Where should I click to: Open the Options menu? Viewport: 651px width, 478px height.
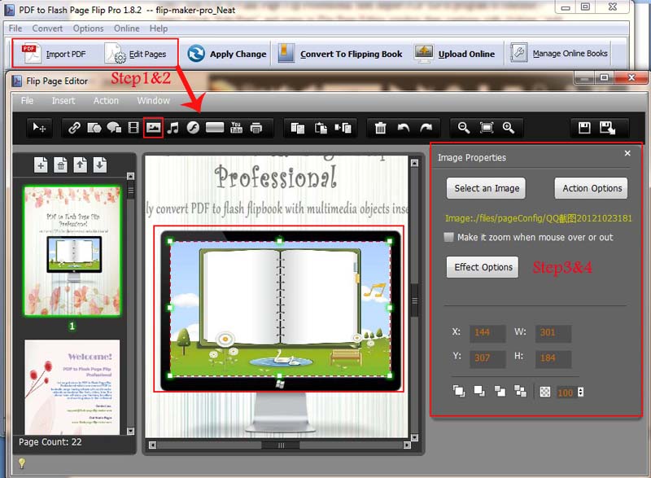[88, 29]
